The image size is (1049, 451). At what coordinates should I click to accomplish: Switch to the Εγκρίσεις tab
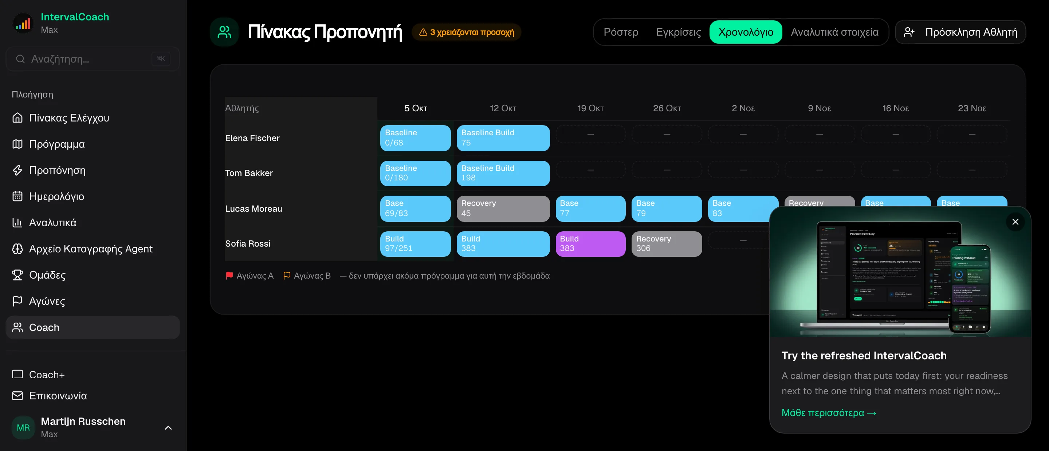point(678,32)
